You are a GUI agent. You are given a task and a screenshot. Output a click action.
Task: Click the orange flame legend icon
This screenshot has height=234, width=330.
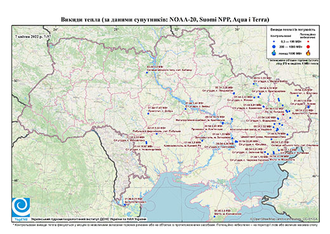(308, 53)
